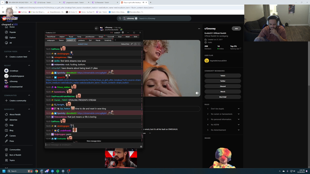
Task: Open Twitch community bookmark
Action: (x=223, y=76)
